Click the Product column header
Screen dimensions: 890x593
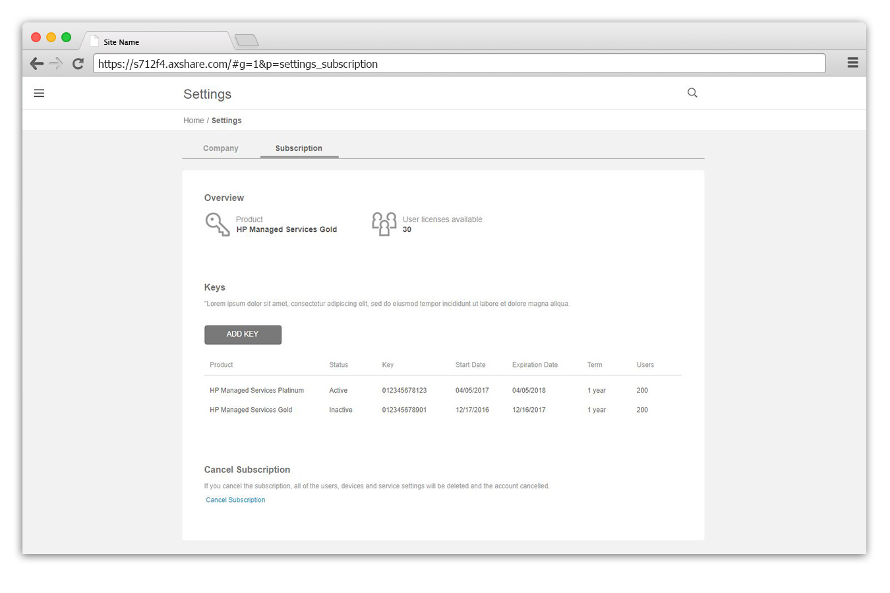tap(222, 365)
